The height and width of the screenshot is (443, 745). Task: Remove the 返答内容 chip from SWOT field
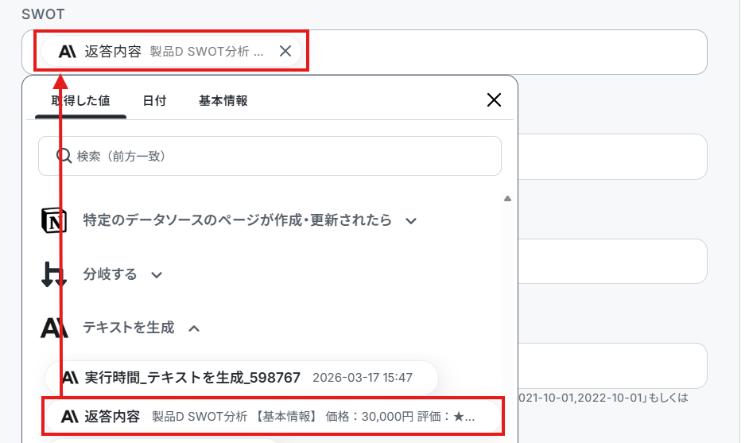(285, 51)
